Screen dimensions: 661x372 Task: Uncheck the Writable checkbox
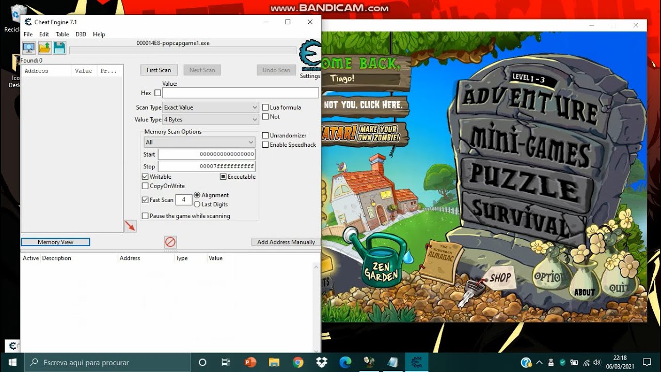145,177
